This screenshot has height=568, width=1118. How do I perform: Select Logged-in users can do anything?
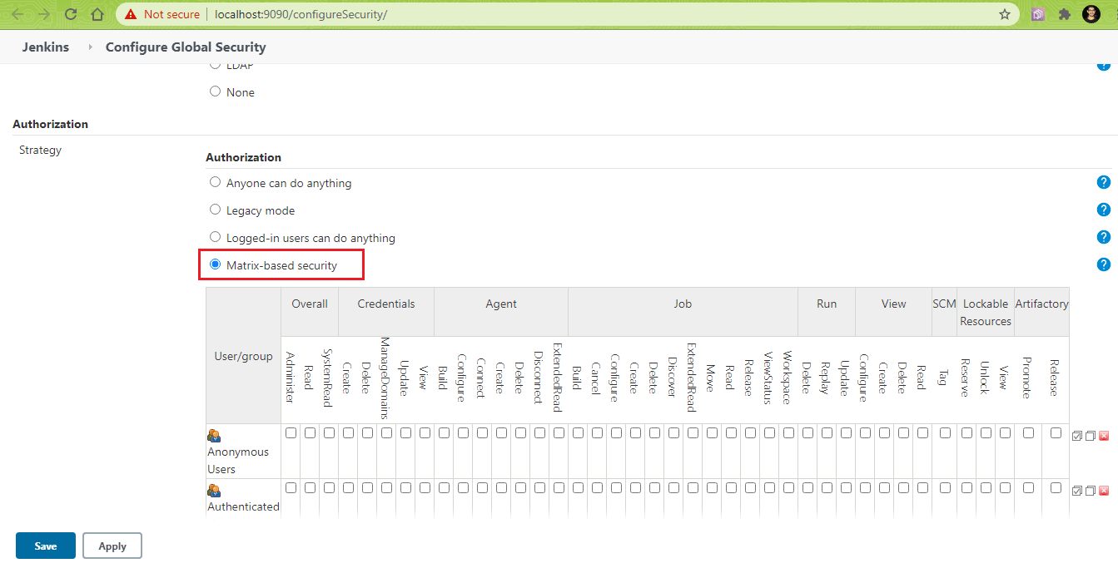pyautogui.click(x=216, y=237)
